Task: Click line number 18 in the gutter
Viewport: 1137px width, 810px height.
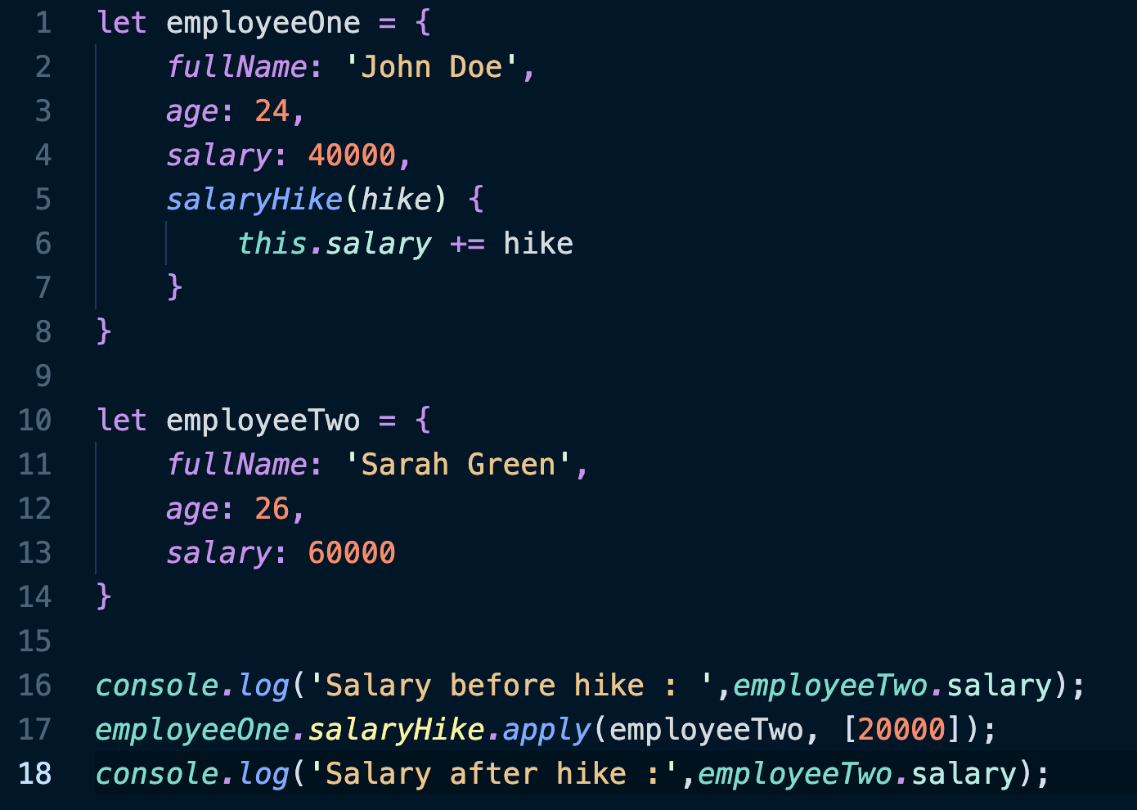Action: 35,774
